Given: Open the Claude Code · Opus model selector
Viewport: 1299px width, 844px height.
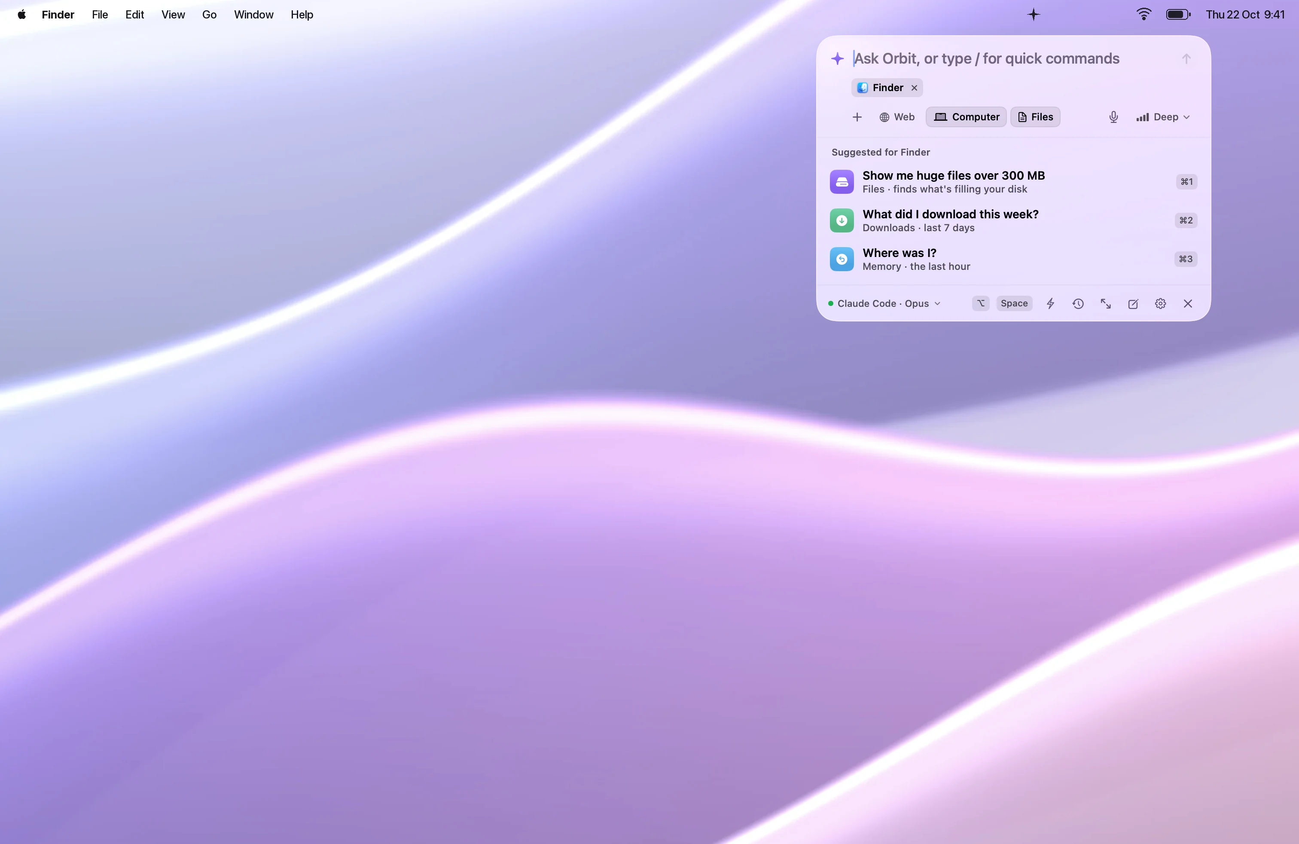Looking at the screenshot, I should pyautogui.click(x=884, y=303).
